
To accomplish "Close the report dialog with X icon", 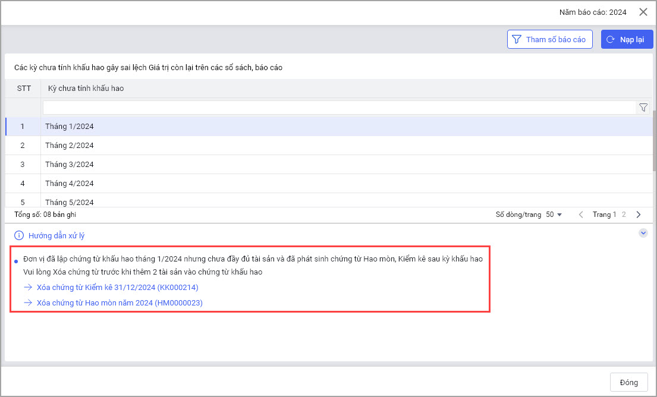I will point(643,12).
